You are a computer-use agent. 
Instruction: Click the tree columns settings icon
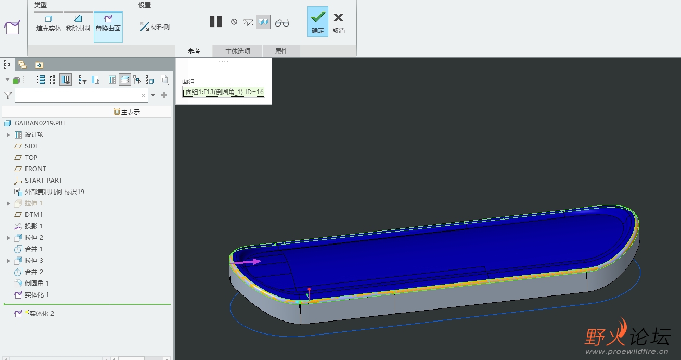pyautogui.click(x=95, y=80)
